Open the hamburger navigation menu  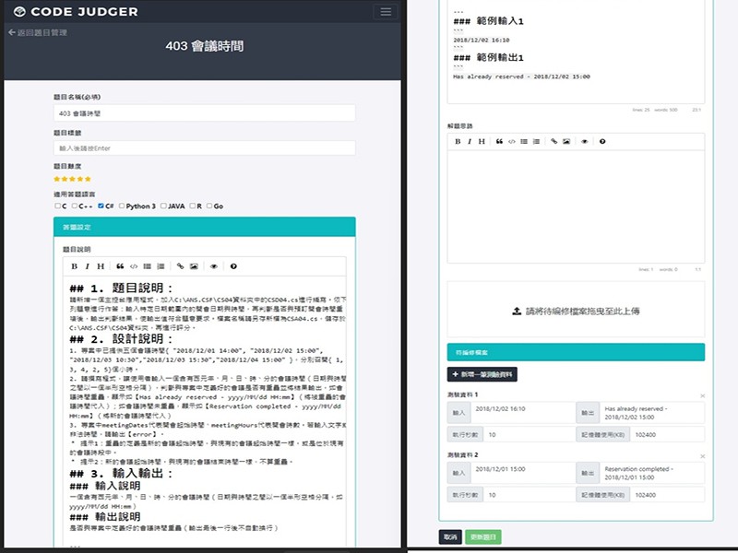386,12
